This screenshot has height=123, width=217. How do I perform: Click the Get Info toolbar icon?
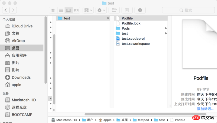coord(140,10)
